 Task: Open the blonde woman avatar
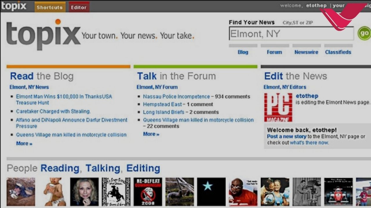click(x=84, y=192)
